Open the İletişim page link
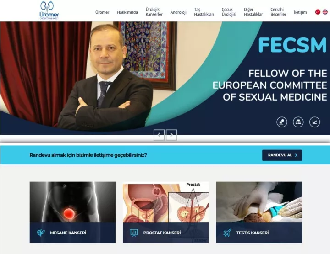Viewport: 330px width, 254px height. (x=300, y=12)
